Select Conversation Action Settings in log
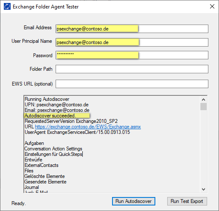 tap(53, 149)
